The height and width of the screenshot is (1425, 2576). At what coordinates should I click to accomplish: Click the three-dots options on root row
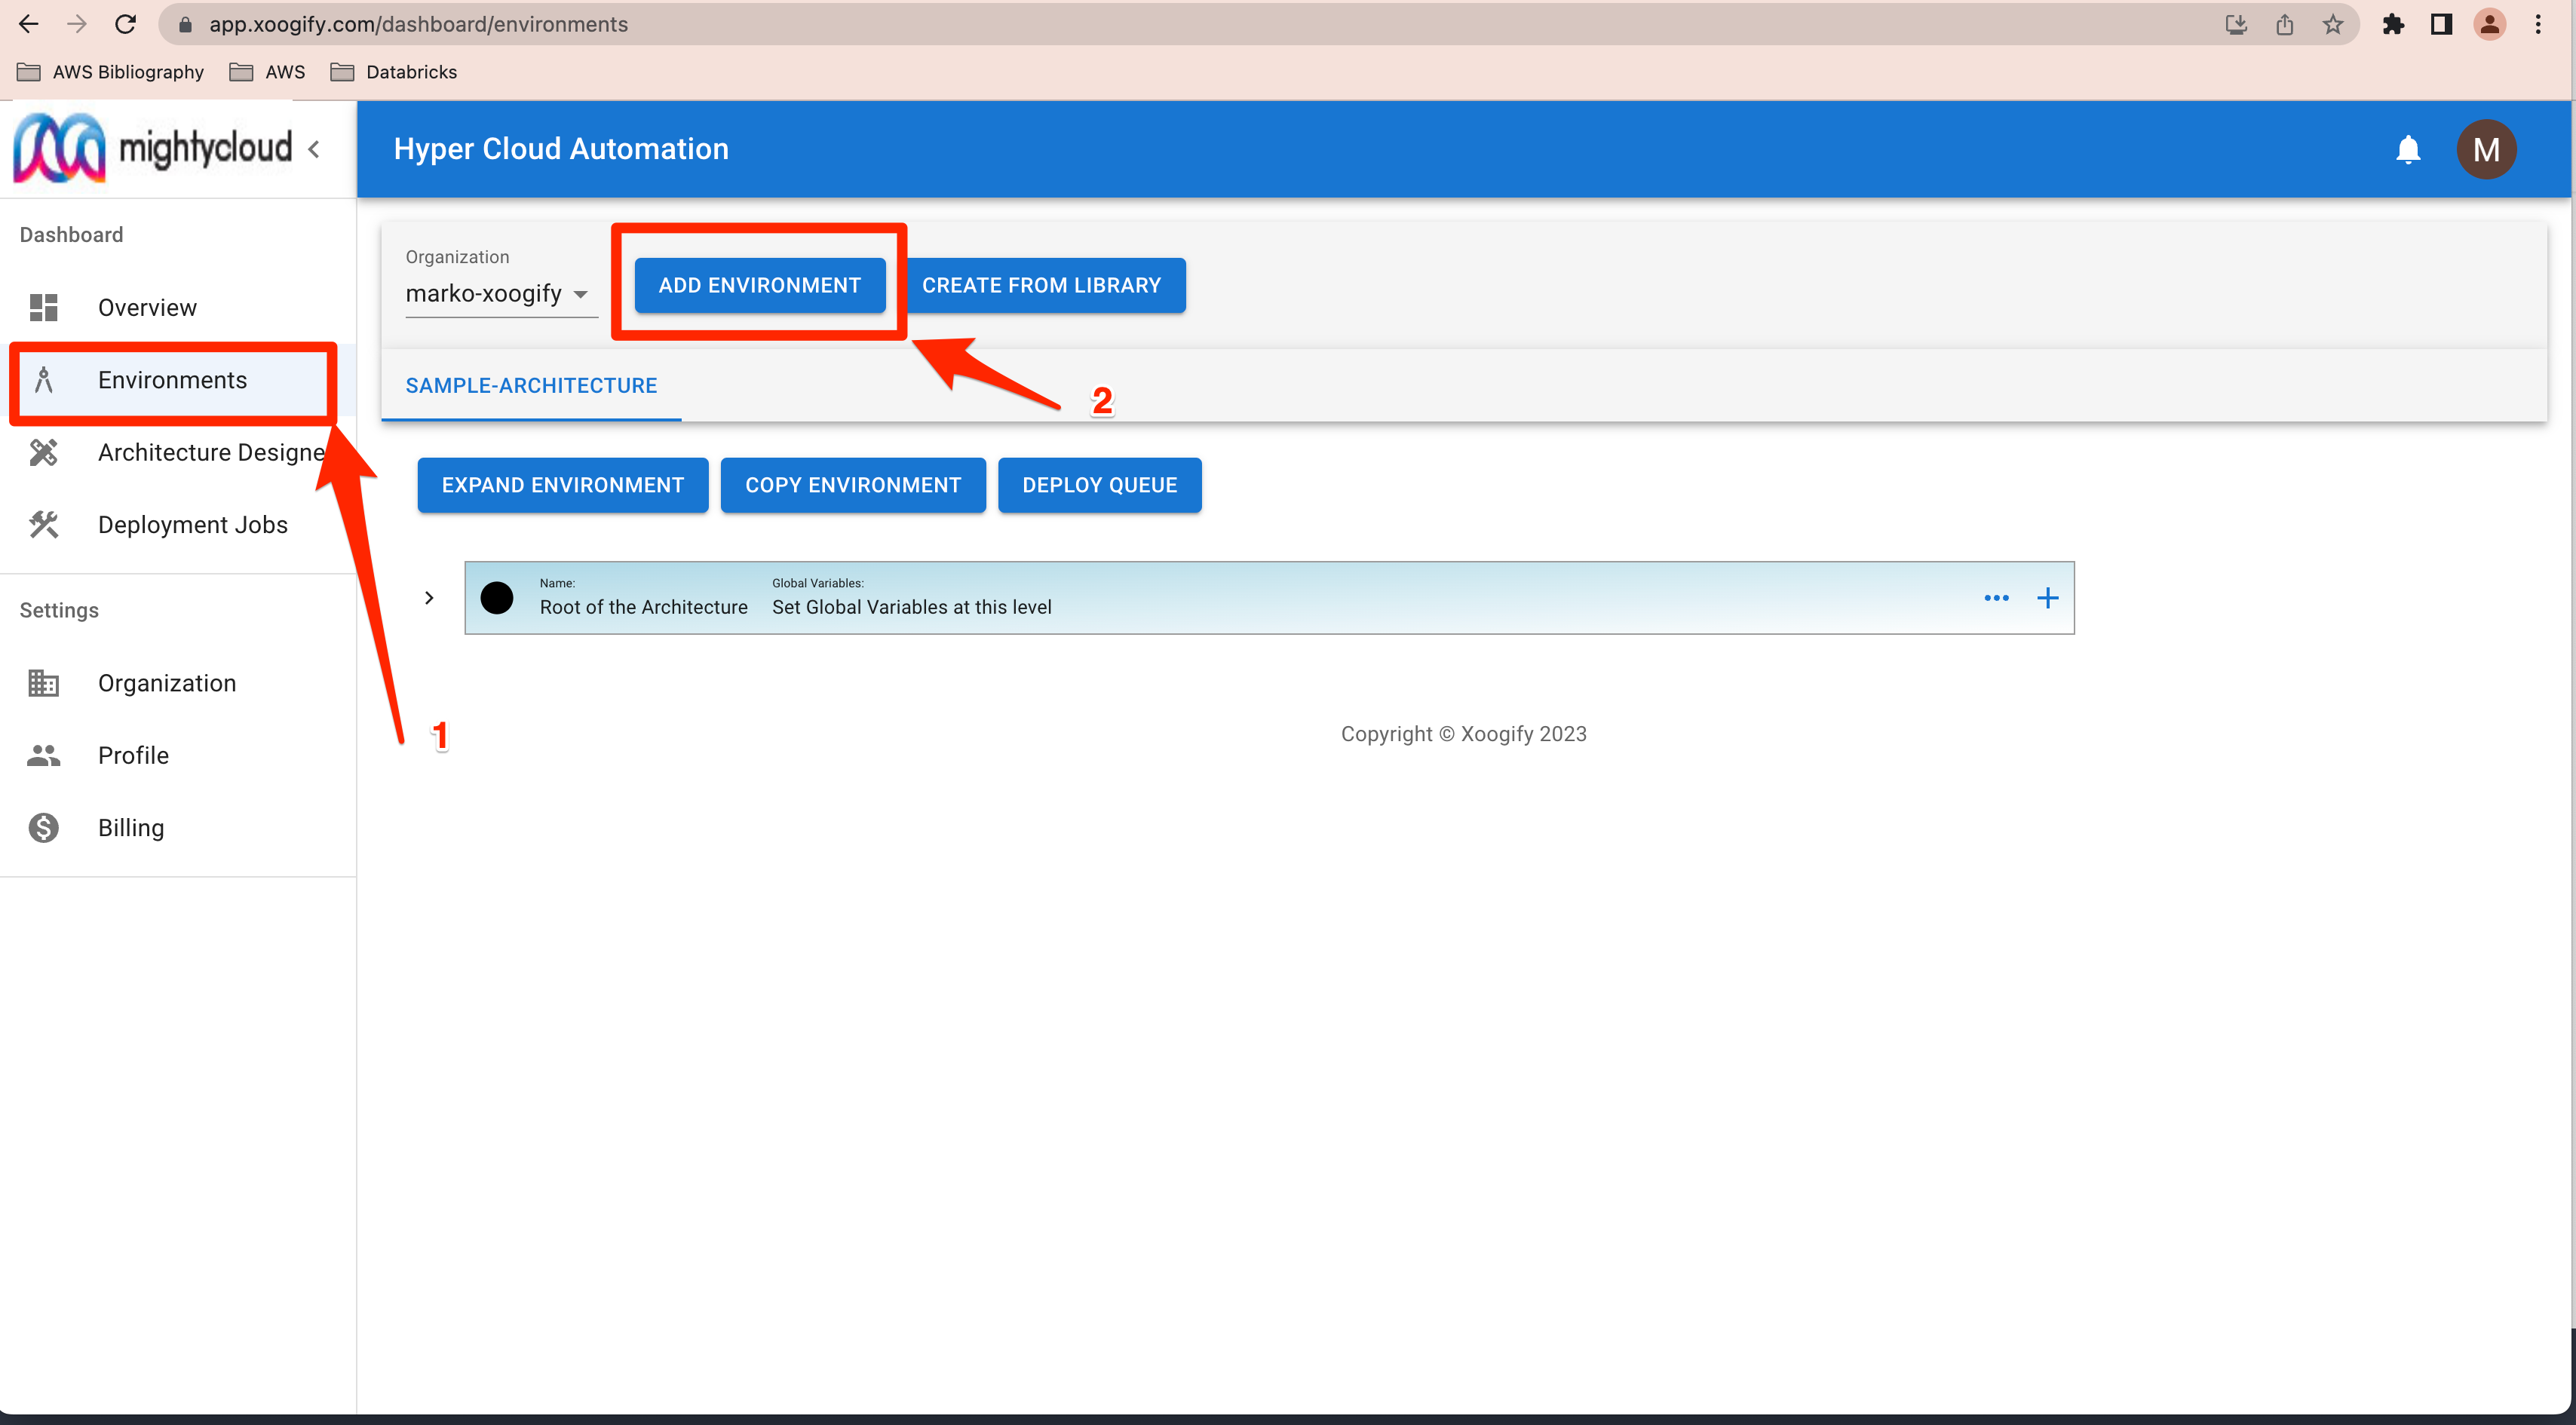pyautogui.click(x=1996, y=598)
